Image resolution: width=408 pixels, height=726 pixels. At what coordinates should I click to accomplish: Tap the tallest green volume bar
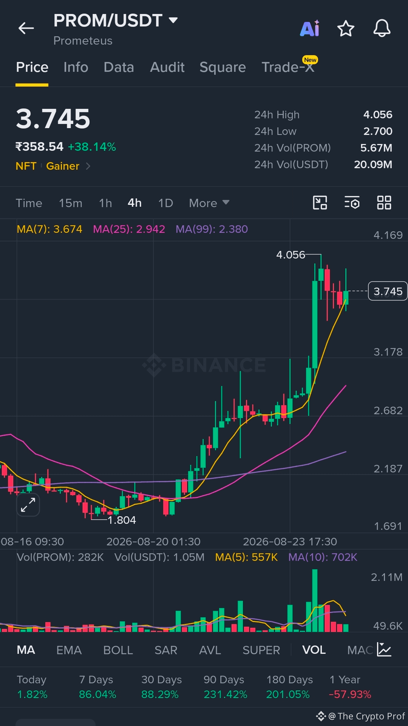(x=315, y=601)
